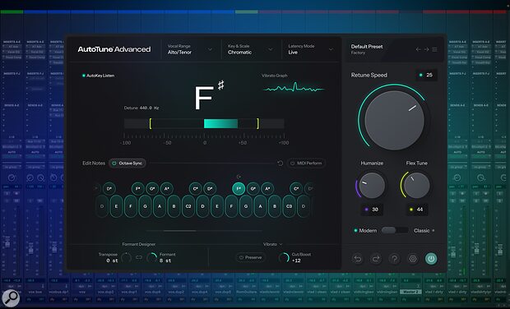Click the Cut/Boost knob
This screenshot has height=309, width=510.
(x=284, y=258)
